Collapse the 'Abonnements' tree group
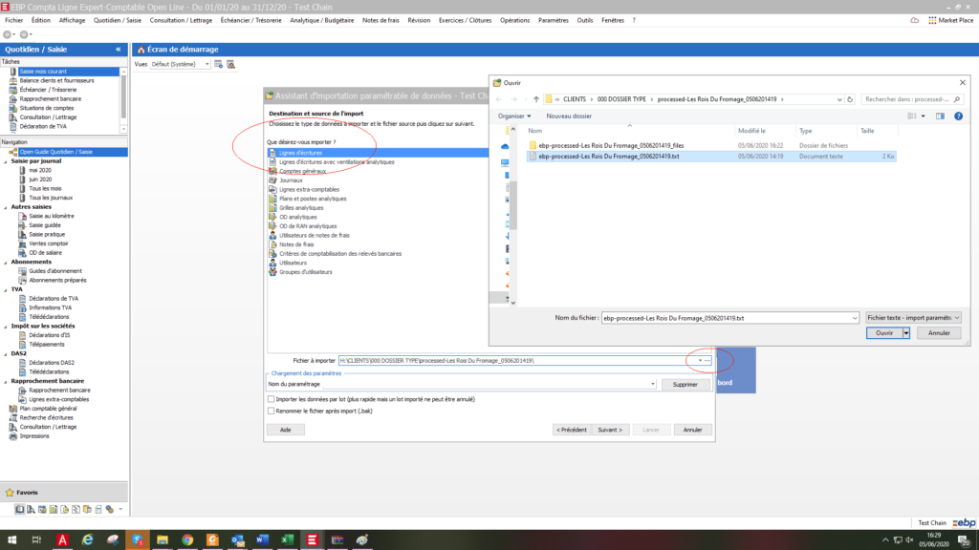Viewport: 979px width, 550px height. 7,263
